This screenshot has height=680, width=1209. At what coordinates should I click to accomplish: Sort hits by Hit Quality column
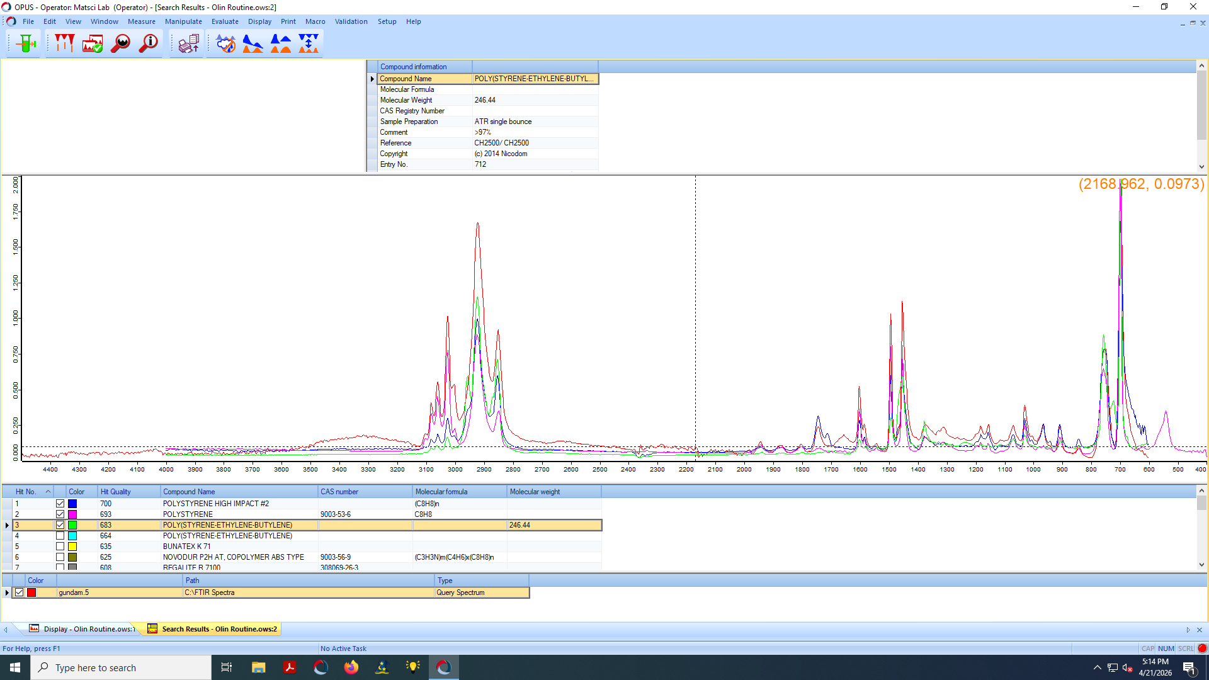128,492
